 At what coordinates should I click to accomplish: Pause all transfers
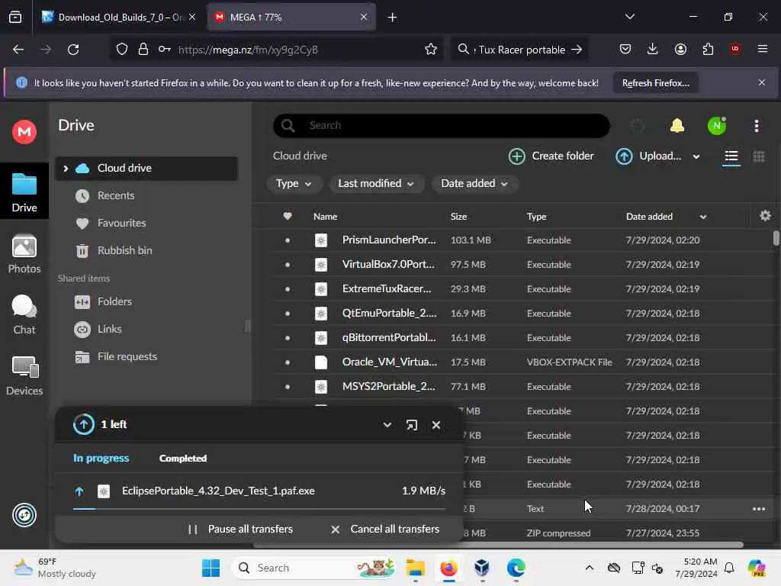pyautogui.click(x=240, y=530)
